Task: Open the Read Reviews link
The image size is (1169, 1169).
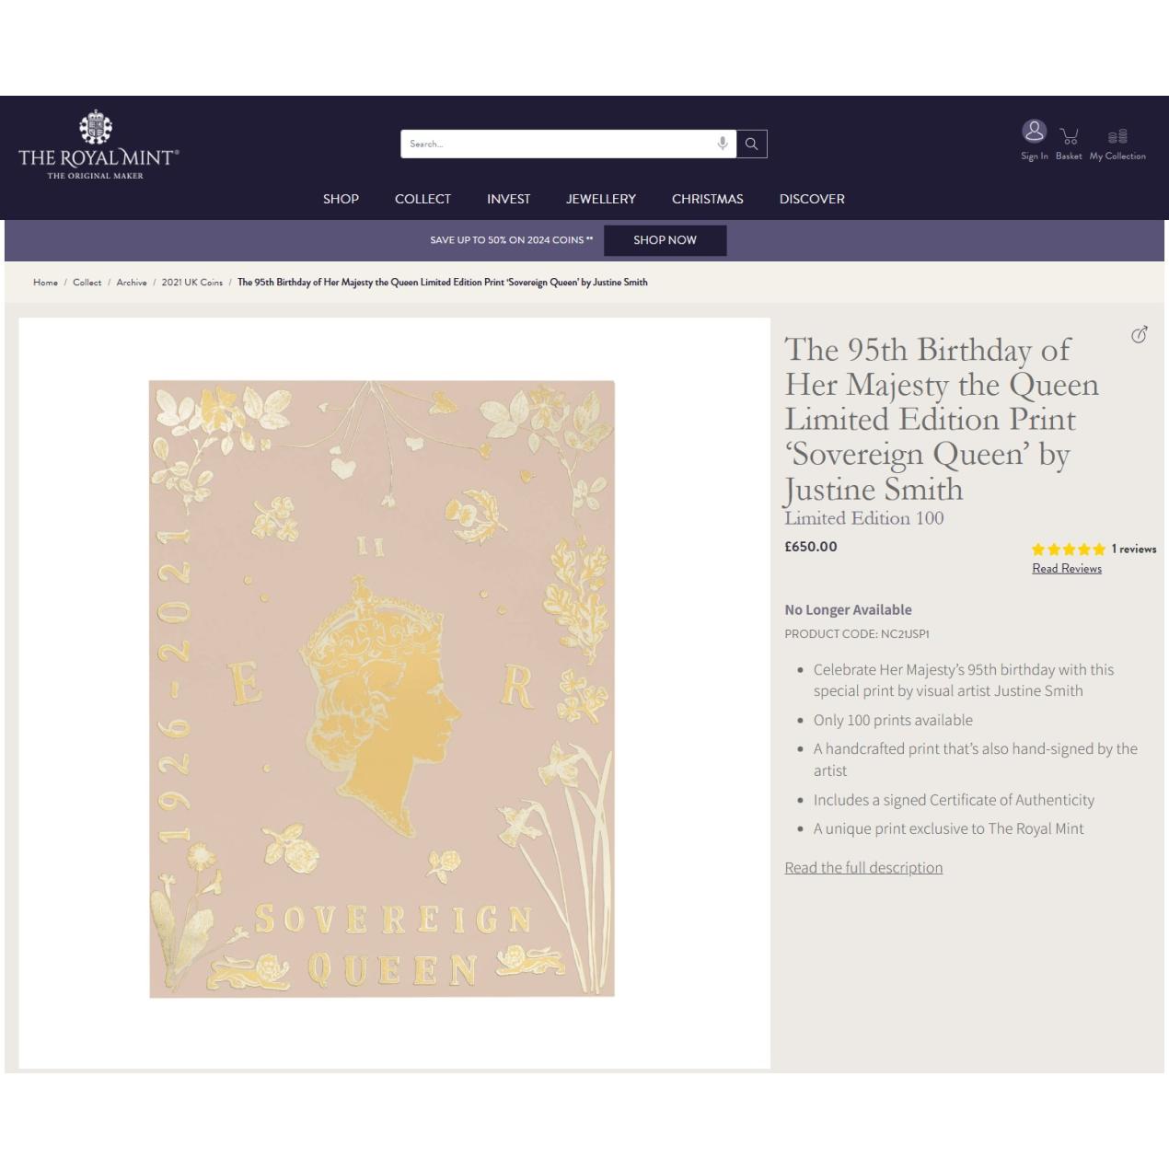Action: click(x=1067, y=569)
